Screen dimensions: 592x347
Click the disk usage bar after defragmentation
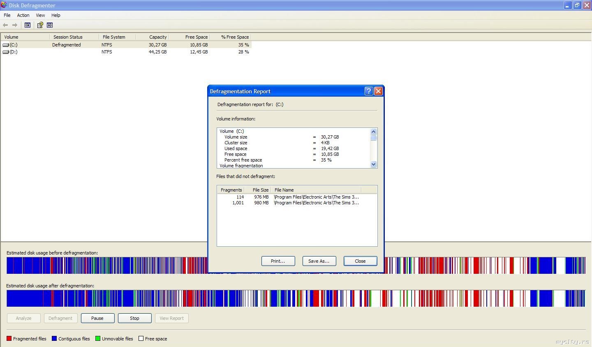point(296,298)
